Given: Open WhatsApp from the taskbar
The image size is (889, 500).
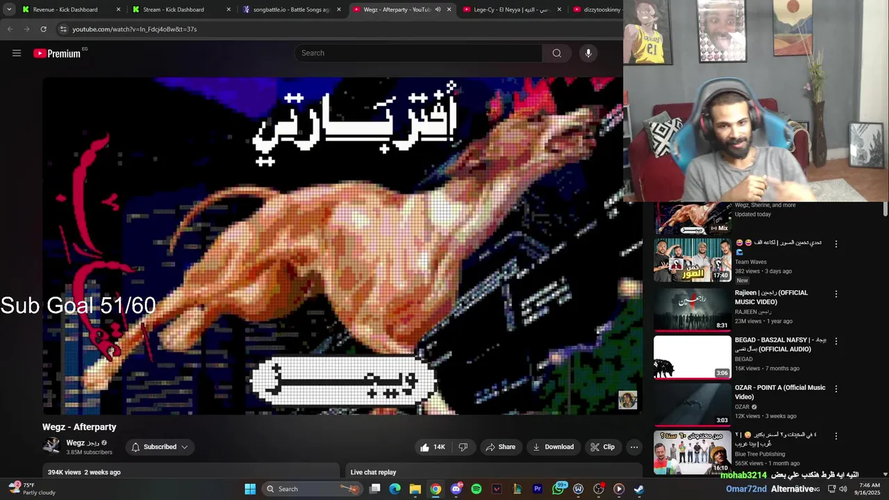Looking at the screenshot, I should click(558, 489).
